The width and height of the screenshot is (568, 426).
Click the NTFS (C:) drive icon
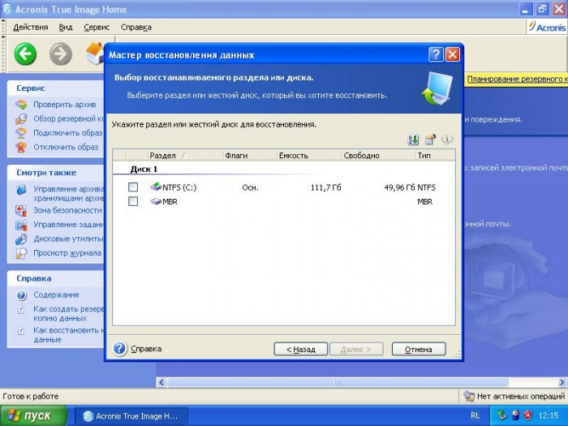tap(156, 187)
